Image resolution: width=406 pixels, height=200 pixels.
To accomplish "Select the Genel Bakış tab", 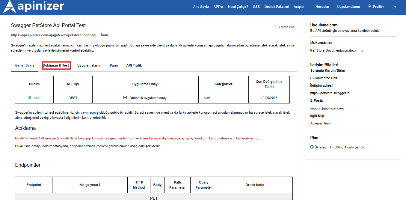I will coord(25,65).
